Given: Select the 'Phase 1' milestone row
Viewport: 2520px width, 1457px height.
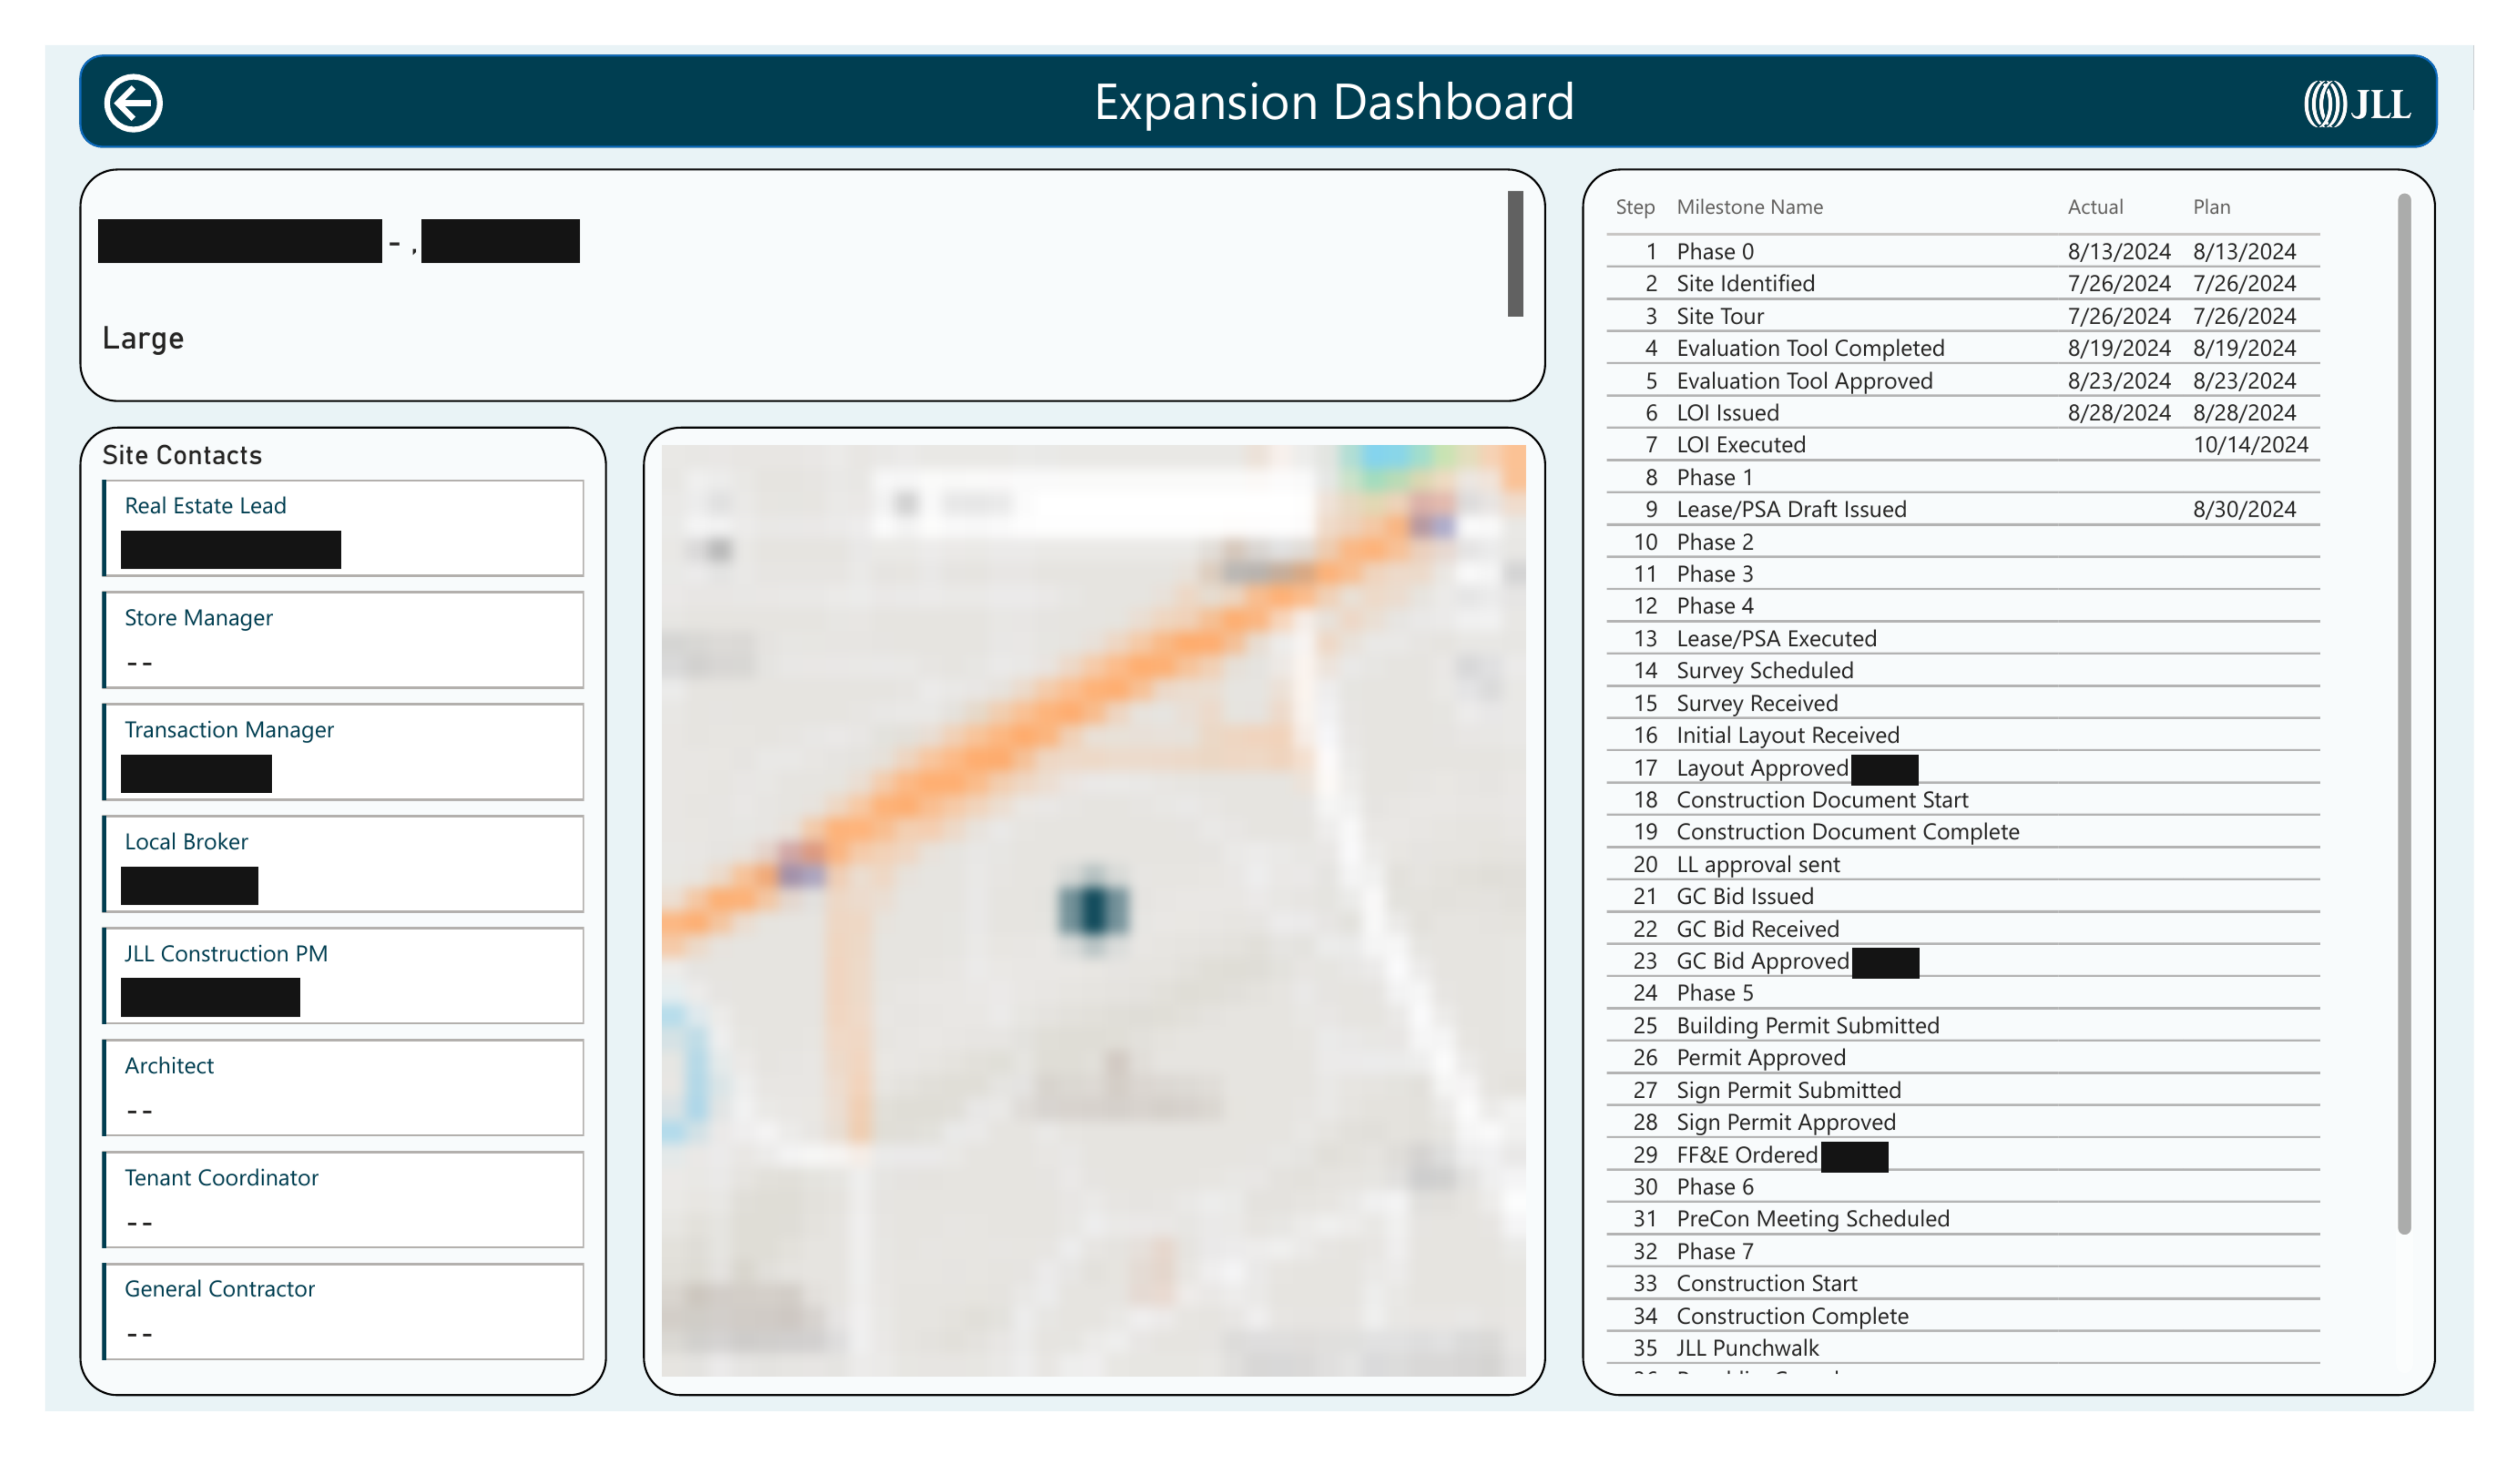Looking at the screenshot, I should [x=1963, y=477].
